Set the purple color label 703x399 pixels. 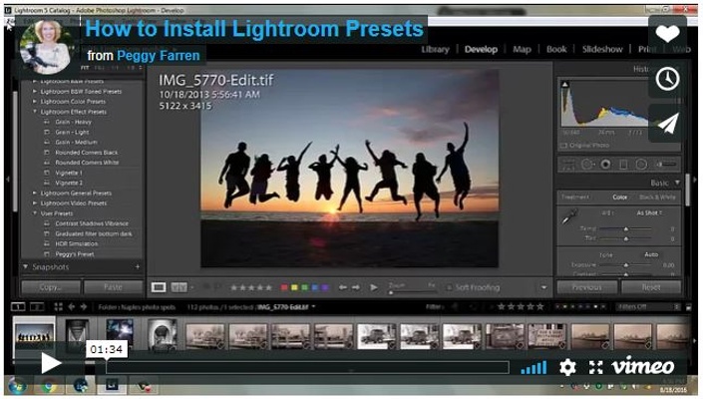[325, 287]
